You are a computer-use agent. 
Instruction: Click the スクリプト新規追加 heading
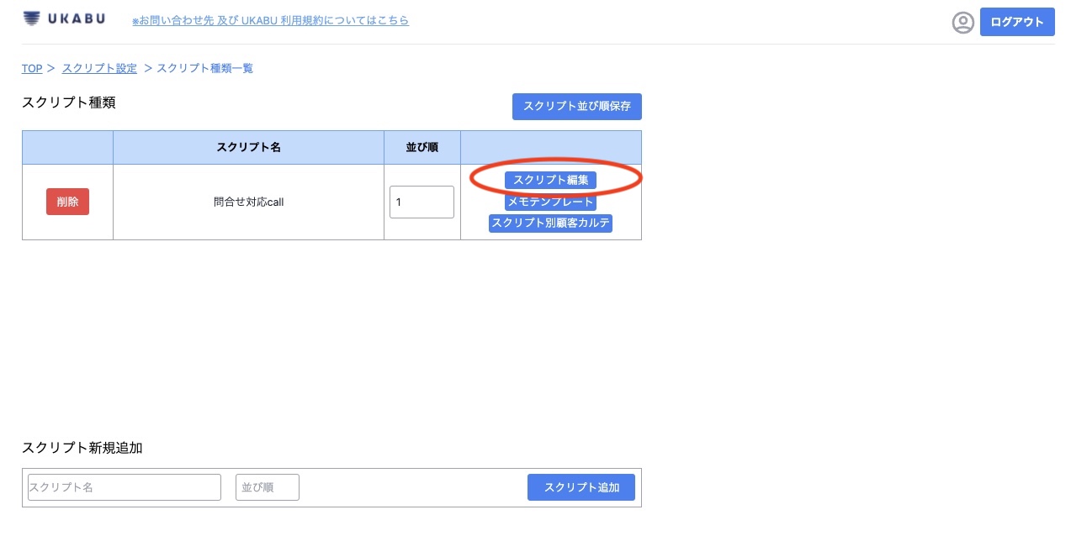pos(82,448)
